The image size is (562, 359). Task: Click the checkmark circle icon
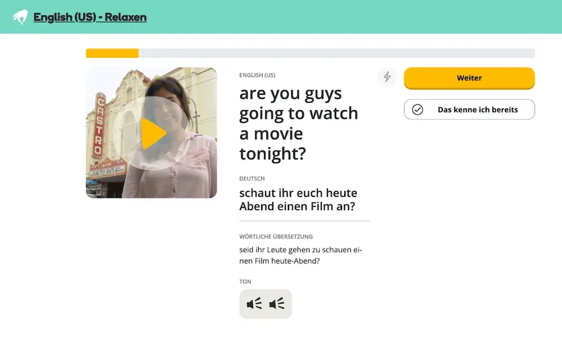[x=417, y=109]
